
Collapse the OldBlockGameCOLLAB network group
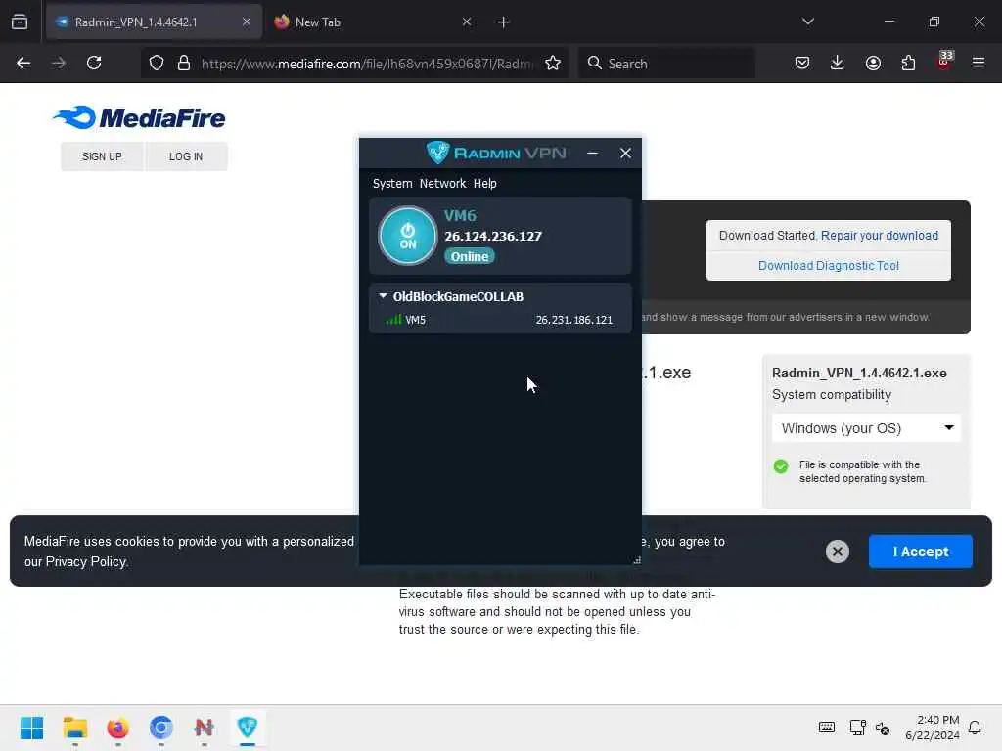tap(383, 296)
